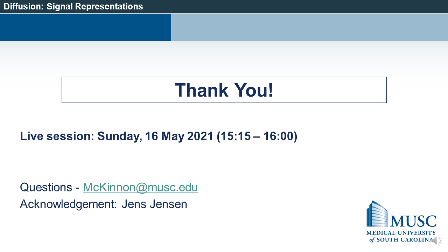Click the light blue banner block
Screen dimensions: 448x252
coord(309,27)
